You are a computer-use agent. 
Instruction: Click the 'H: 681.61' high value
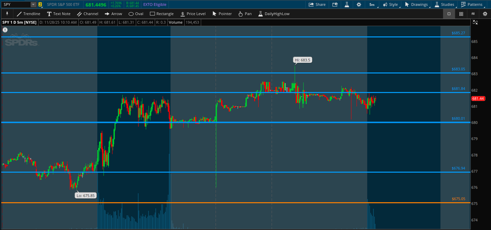[107, 22]
